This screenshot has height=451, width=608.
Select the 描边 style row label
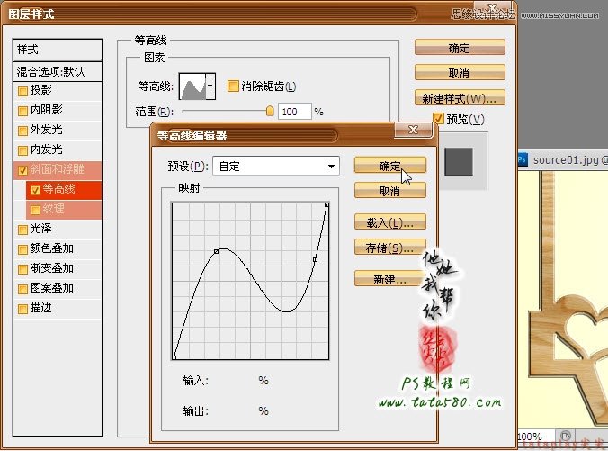[40, 308]
